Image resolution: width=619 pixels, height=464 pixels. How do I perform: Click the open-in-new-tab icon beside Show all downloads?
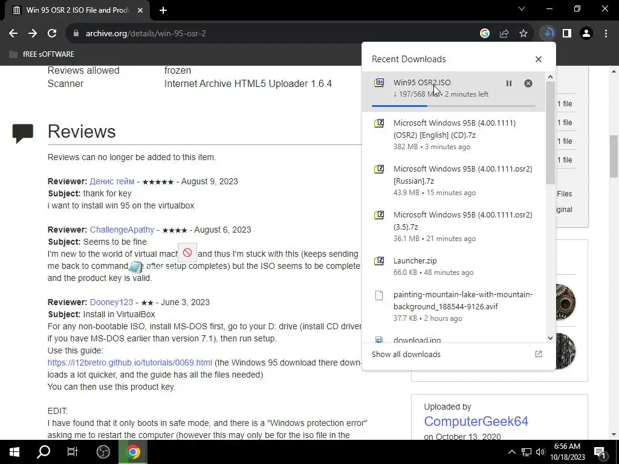coord(539,354)
